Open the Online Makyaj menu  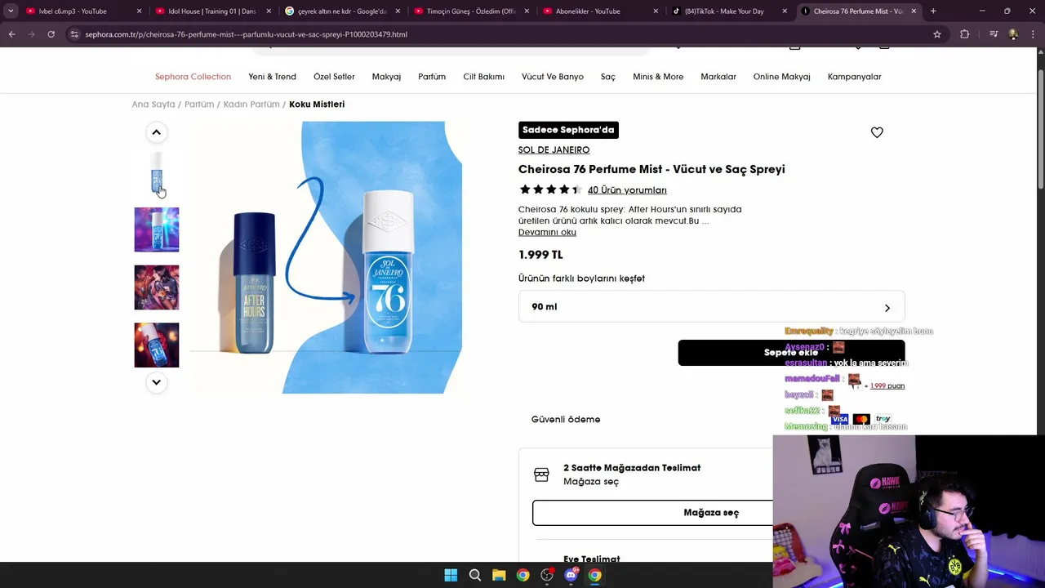(x=781, y=77)
